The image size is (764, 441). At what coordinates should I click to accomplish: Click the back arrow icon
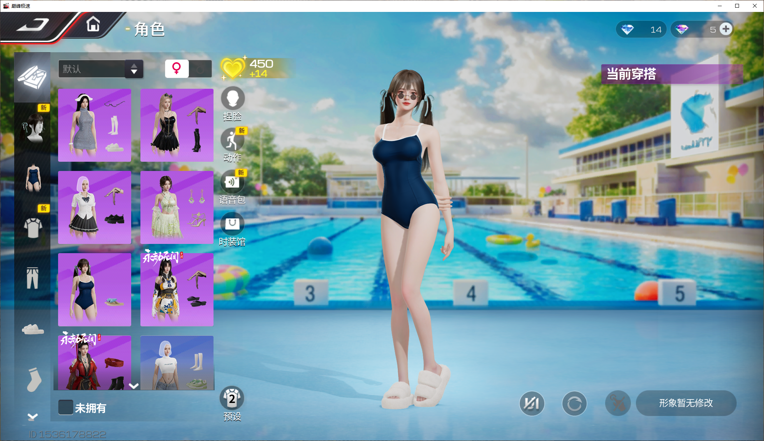[32, 25]
